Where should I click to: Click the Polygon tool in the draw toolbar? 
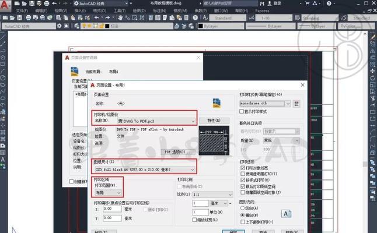[x=3, y=58]
